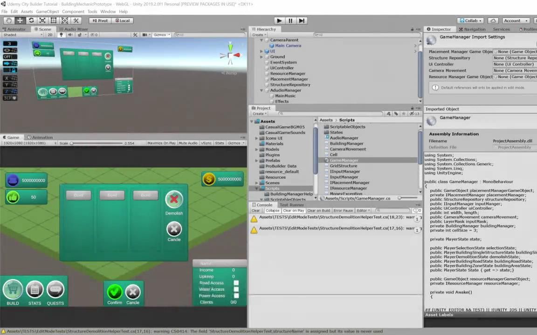Toggle the Water Access checkbox
Image resolution: width=537 pixels, height=335 pixels.
pyautogui.click(x=236, y=289)
